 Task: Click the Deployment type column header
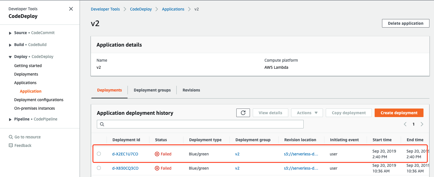205,140
